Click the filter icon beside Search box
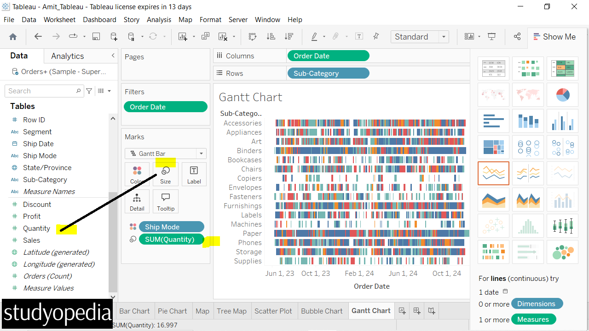 click(x=89, y=91)
